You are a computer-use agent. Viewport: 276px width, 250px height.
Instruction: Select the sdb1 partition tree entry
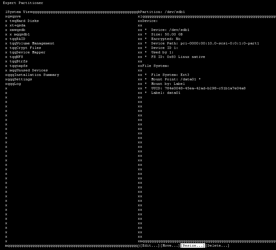coord(25,34)
